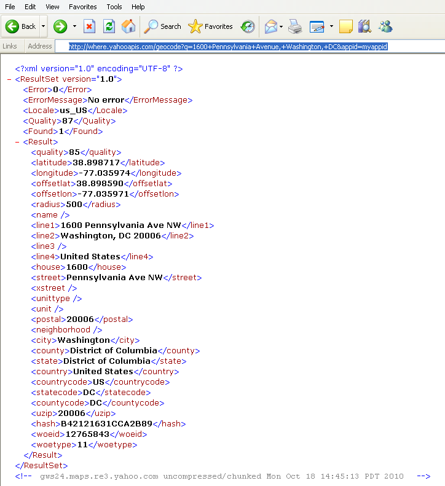Click the empty neighborhood tag
The image size is (445, 486).
coord(66,330)
